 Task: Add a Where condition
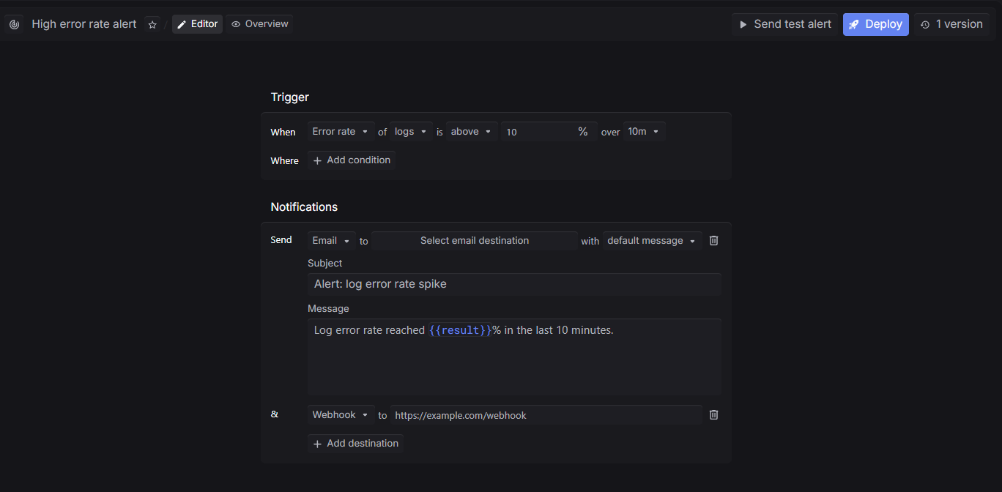pyautogui.click(x=352, y=160)
